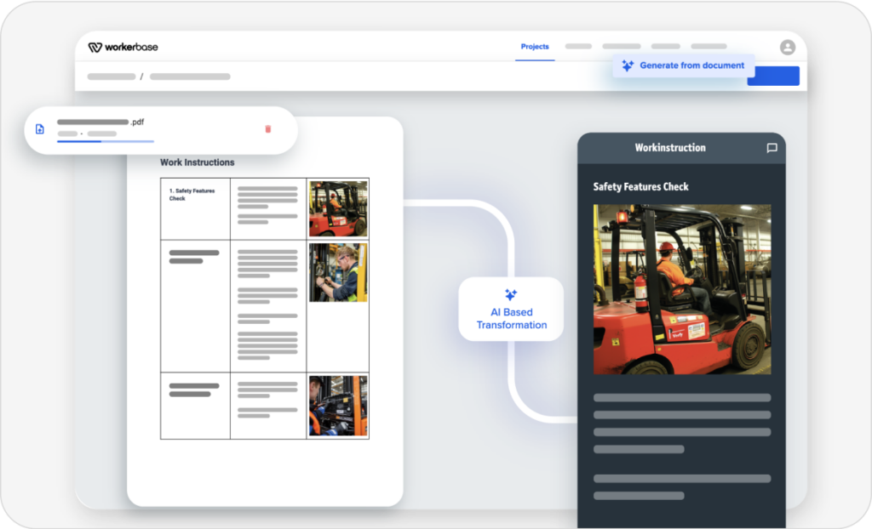872x529 pixels.
Task: Open the speech bubble icon on the Workinstruction header
Action: [772, 147]
